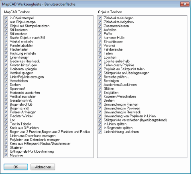Click the OK button
This screenshot has height=174, width=191.
16,167
